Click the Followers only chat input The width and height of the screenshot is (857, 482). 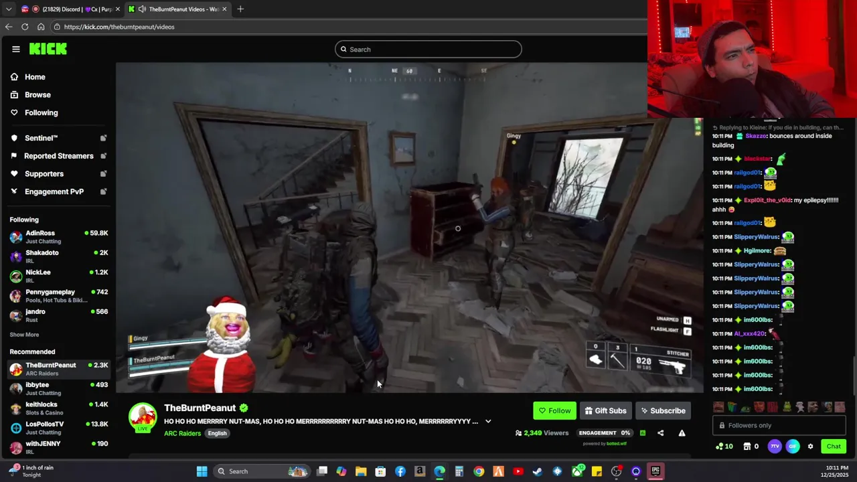pos(779,425)
